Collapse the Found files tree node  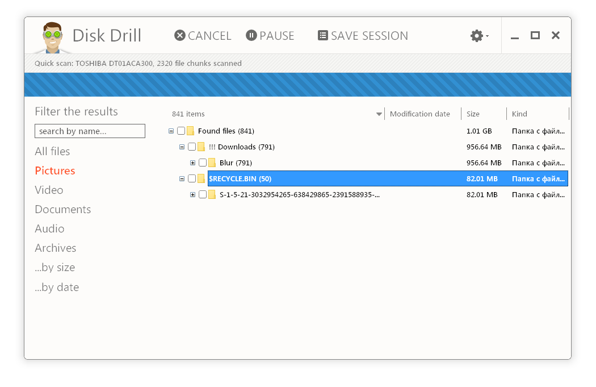click(171, 131)
